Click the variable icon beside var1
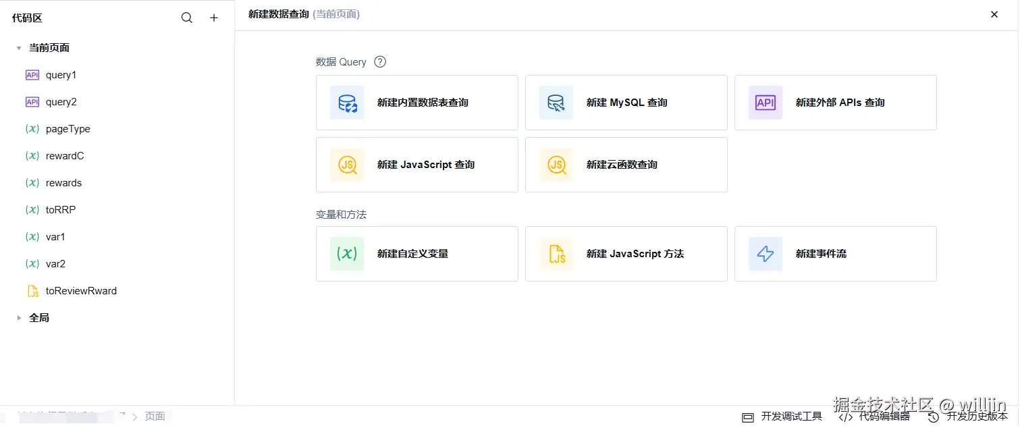Viewport: 1020px width, 428px height. click(x=32, y=237)
